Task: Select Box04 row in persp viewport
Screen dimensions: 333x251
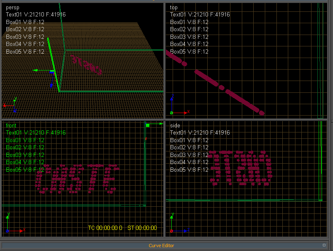Action: tap(25, 44)
